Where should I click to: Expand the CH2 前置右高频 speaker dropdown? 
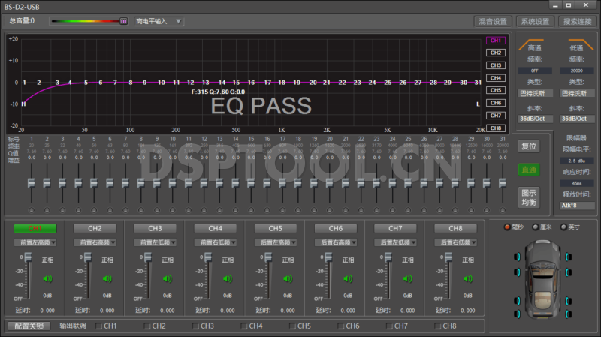94,242
